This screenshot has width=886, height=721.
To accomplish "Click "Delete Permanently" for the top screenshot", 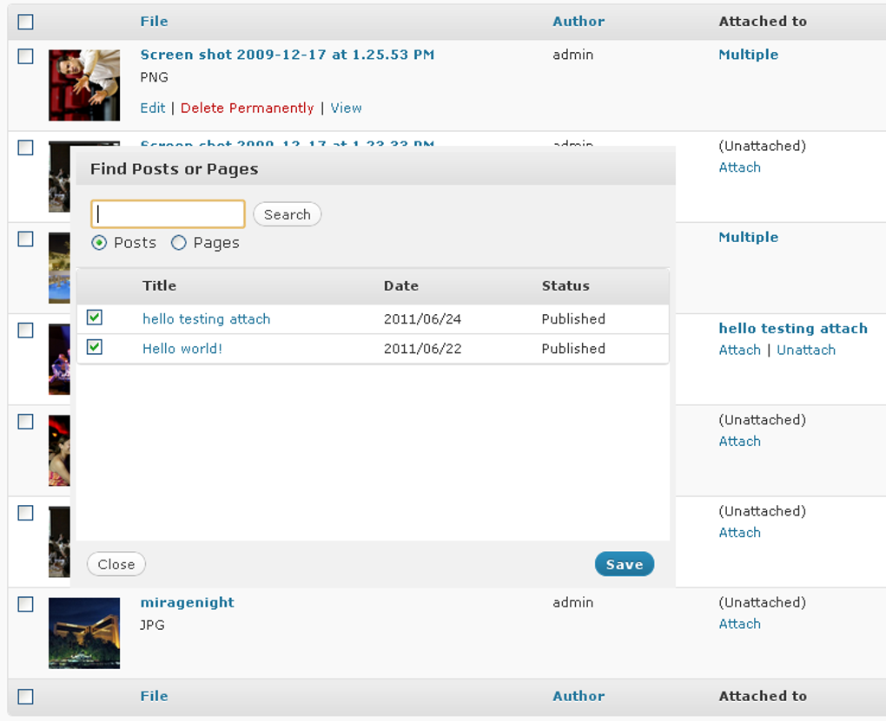I will coord(247,108).
